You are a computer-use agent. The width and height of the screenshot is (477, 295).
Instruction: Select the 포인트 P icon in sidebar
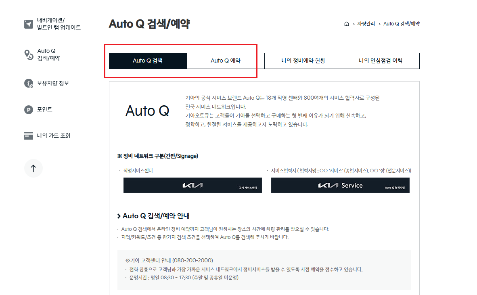28,109
